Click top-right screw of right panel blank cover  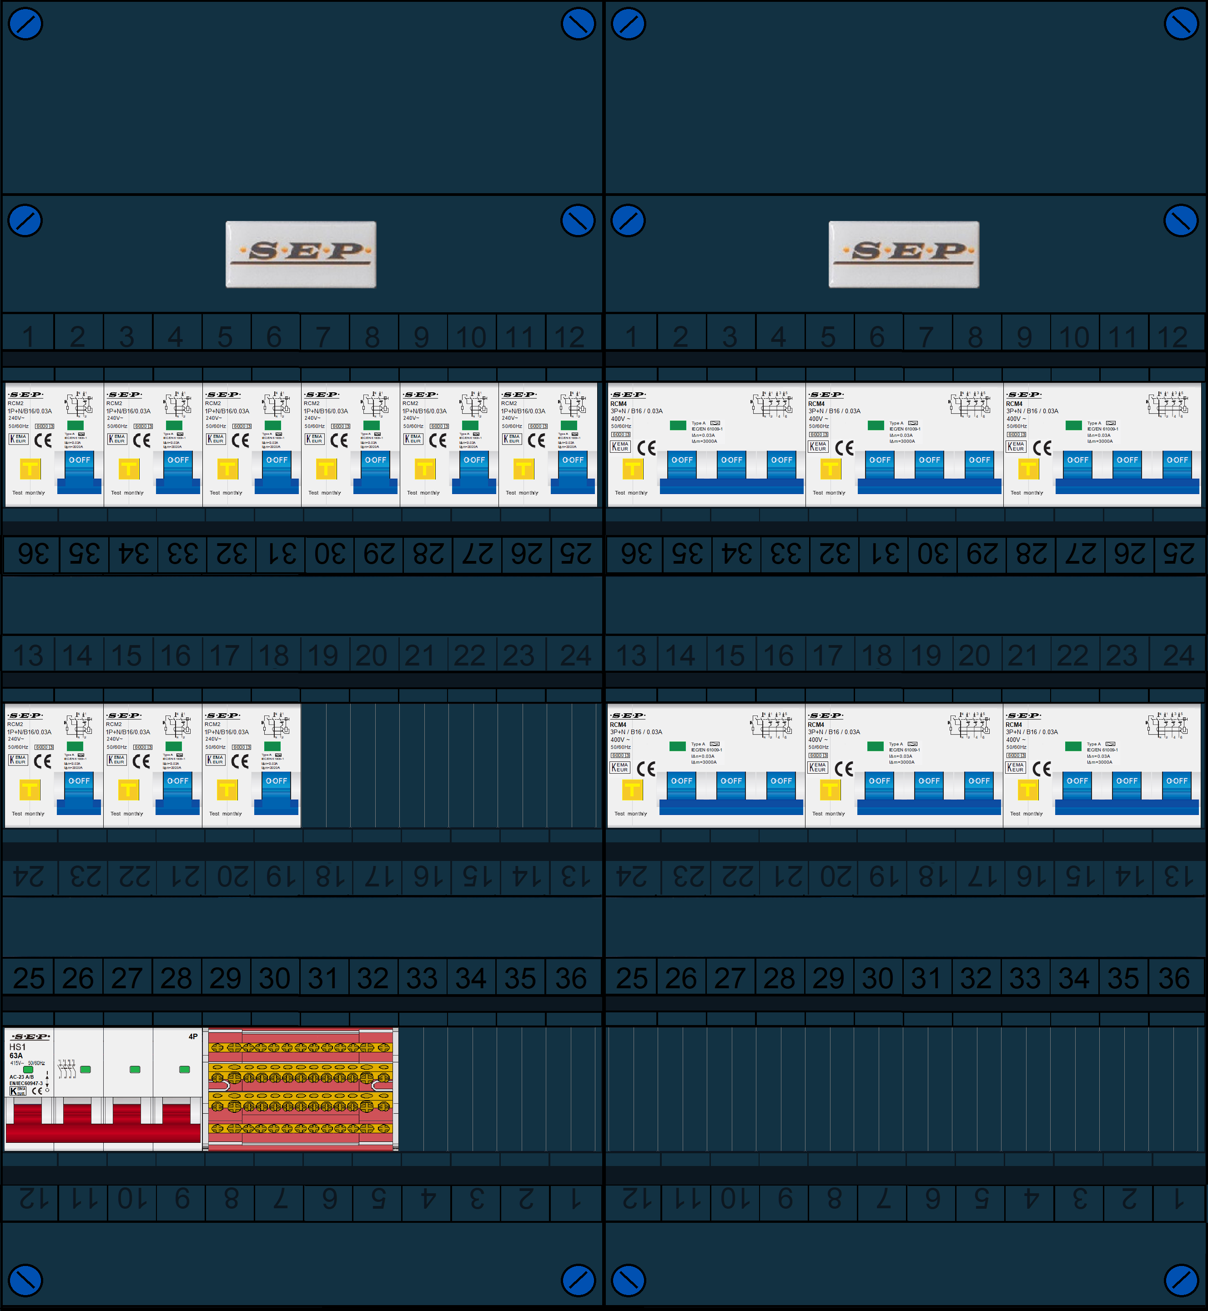(1181, 24)
